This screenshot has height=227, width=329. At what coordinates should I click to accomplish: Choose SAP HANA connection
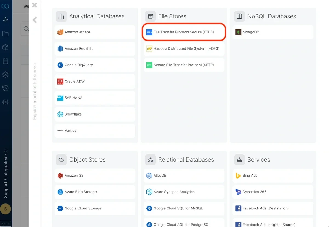(x=95, y=98)
